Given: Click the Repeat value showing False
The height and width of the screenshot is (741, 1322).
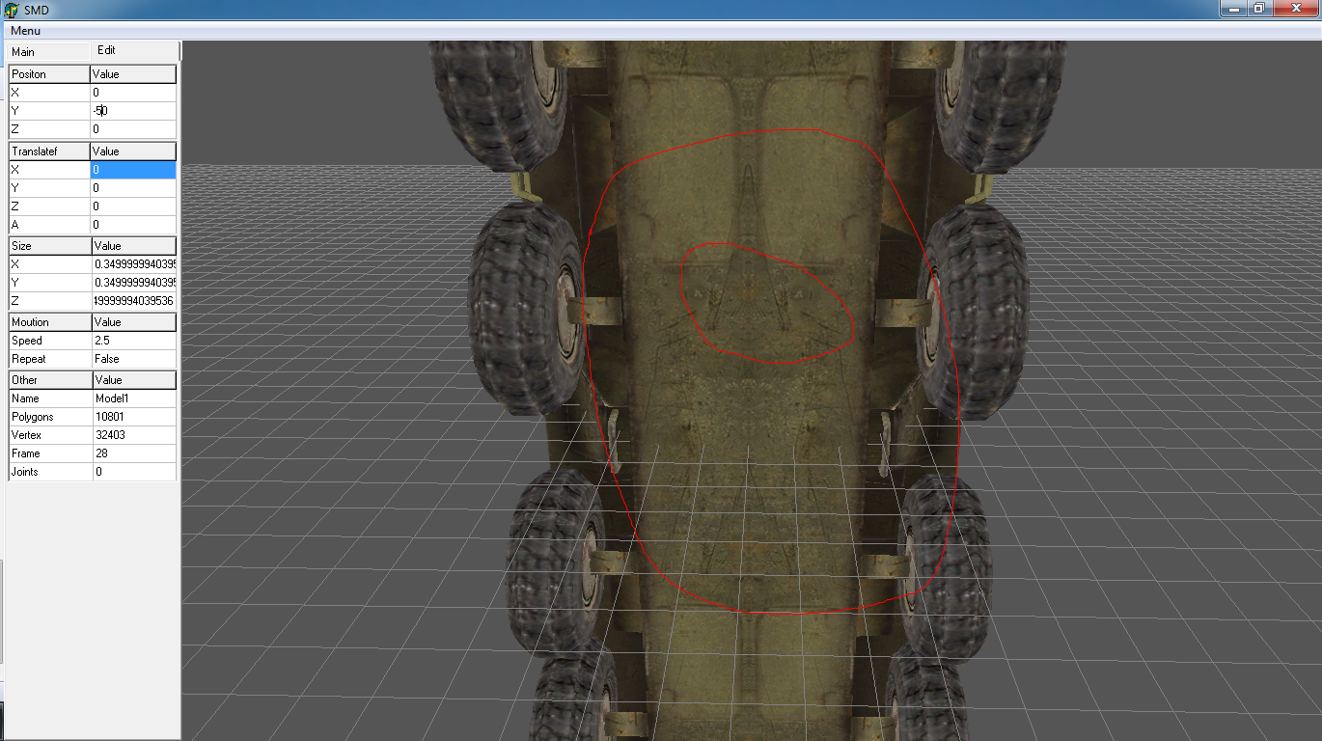Looking at the screenshot, I should [134, 359].
